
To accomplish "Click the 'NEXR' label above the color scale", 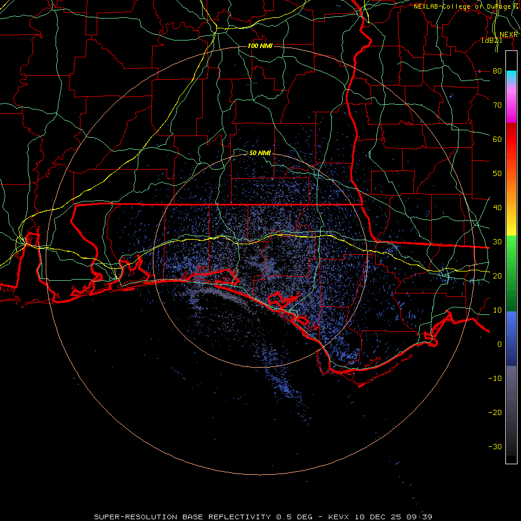I will coord(509,35).
